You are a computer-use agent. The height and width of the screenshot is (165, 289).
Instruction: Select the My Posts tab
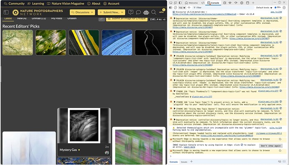57,18
